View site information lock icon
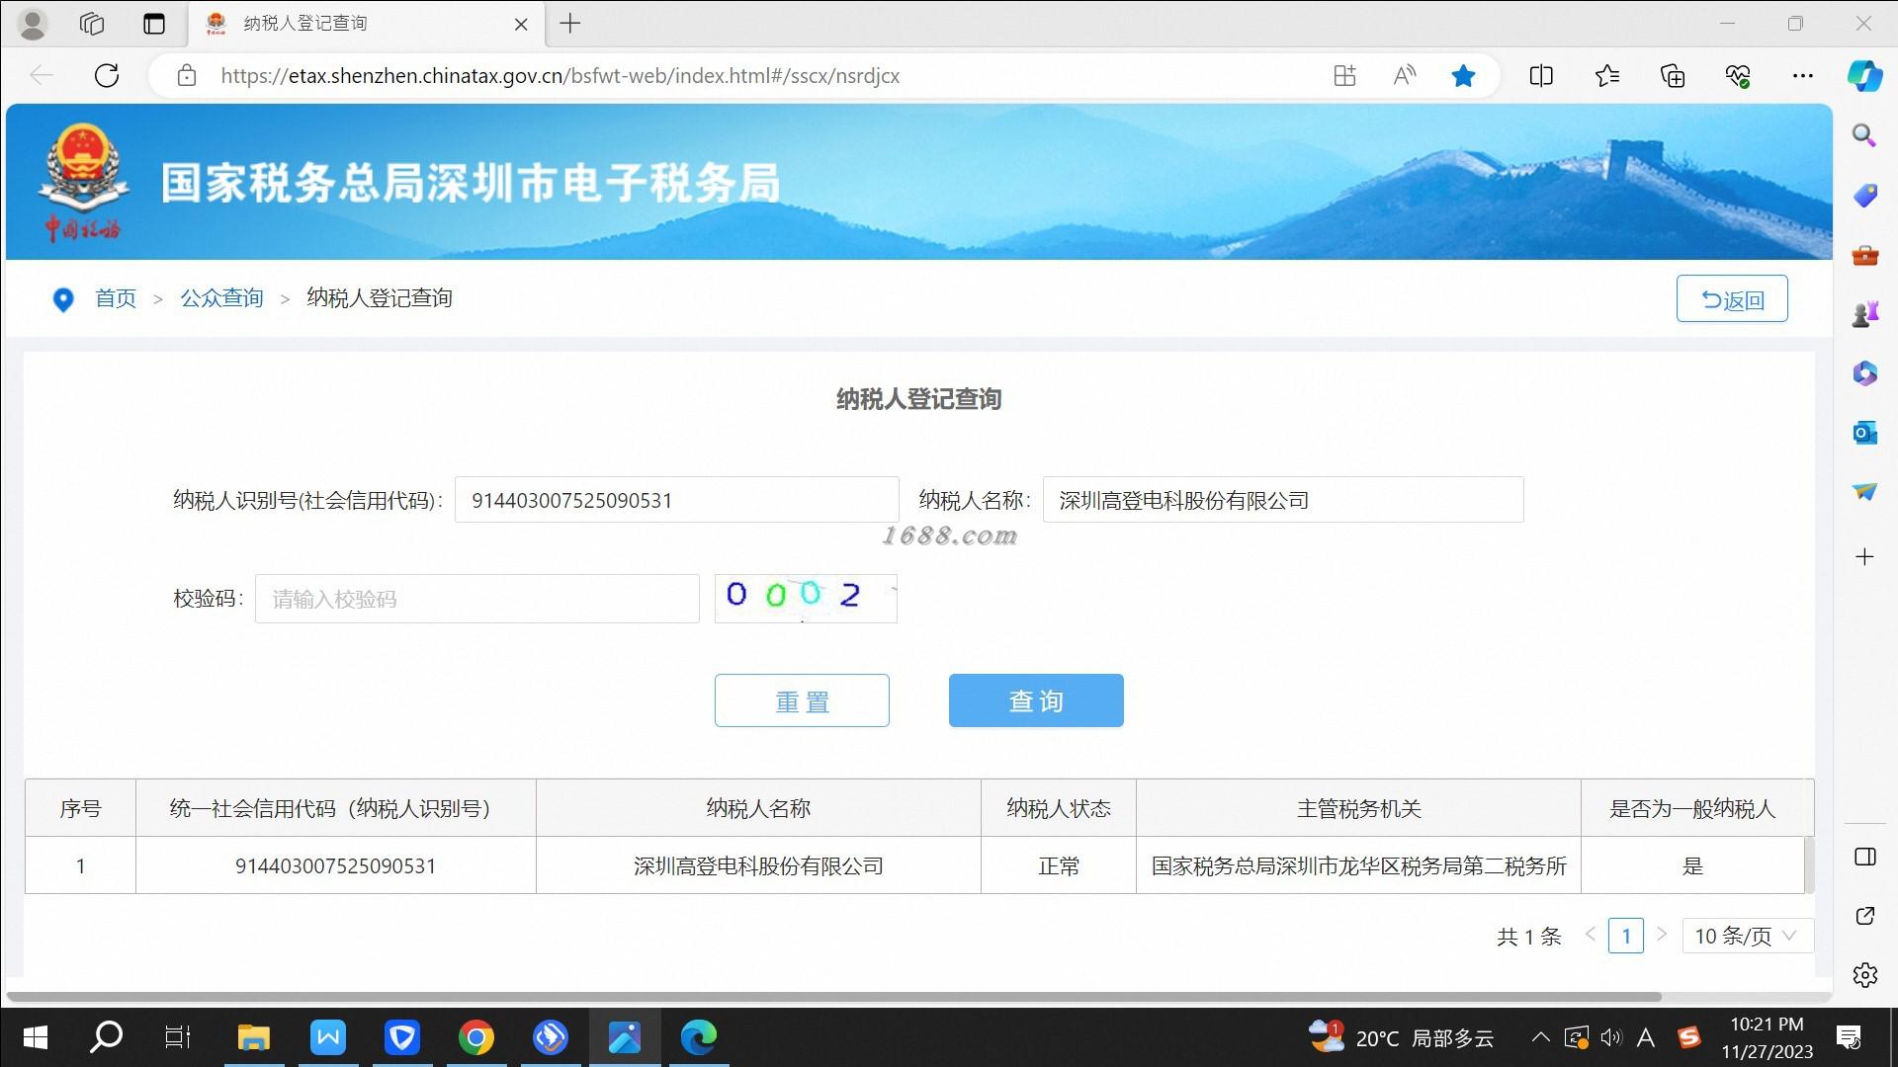Screen dimensions: 1898x1067 tap(187, 76)
